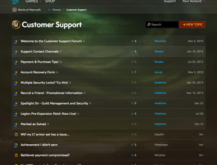
Task: Open the Legion Pre-Expansion Patch Now Live topic
Action: [48, 114]
